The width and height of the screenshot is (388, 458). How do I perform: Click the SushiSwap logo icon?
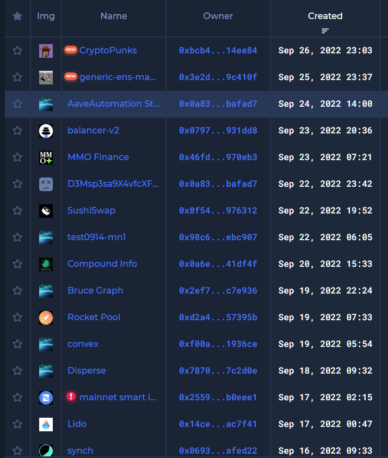click(x=46, y=211)
